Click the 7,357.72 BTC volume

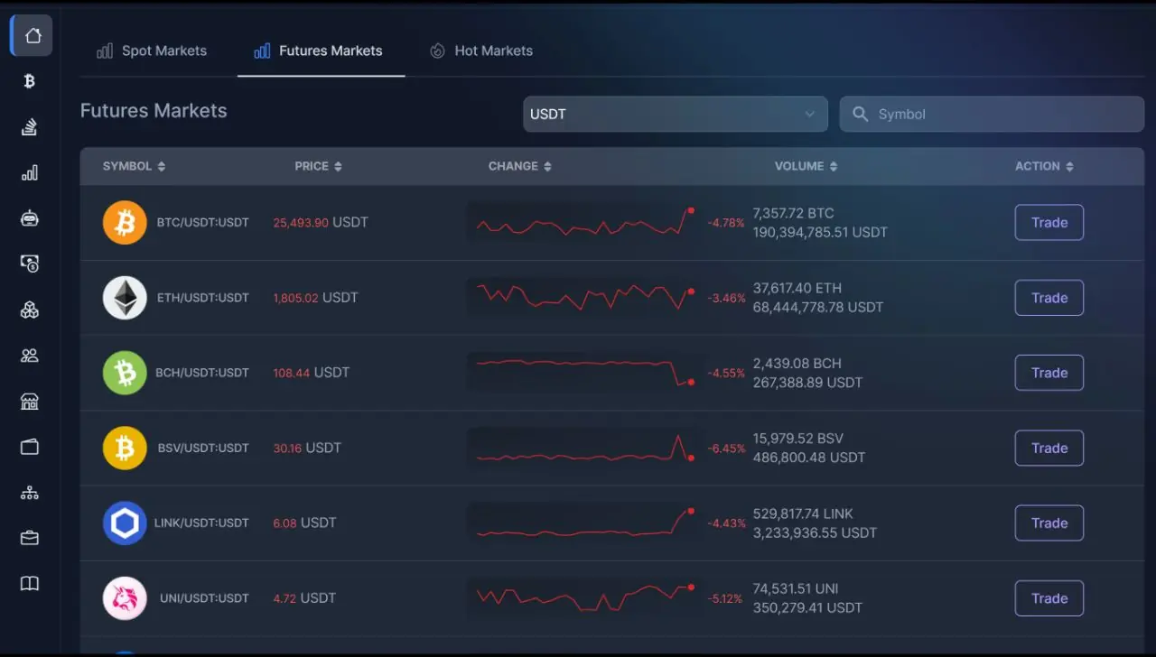pos(793,213)
